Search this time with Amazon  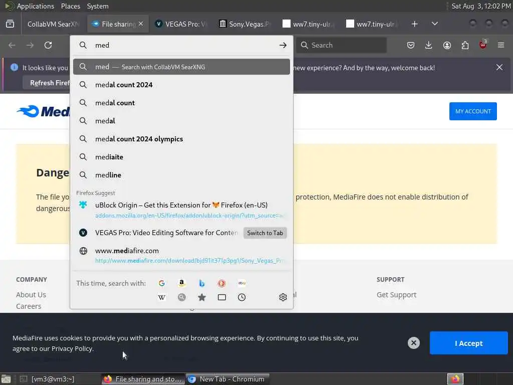tap(181, 283)
